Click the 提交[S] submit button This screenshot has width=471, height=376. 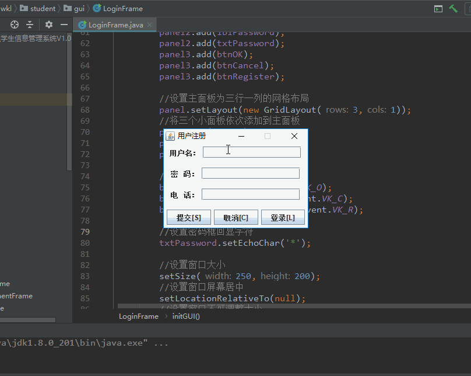click(x=189, y=217)
